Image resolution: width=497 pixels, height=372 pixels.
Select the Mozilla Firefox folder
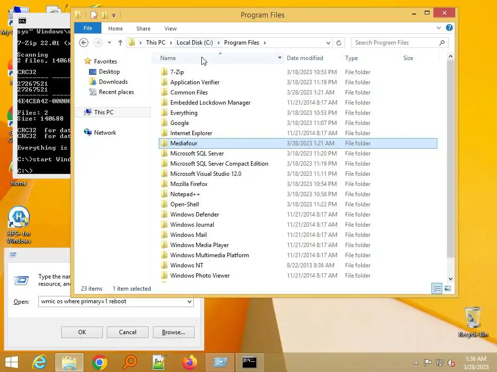click(x=189, y=184)
